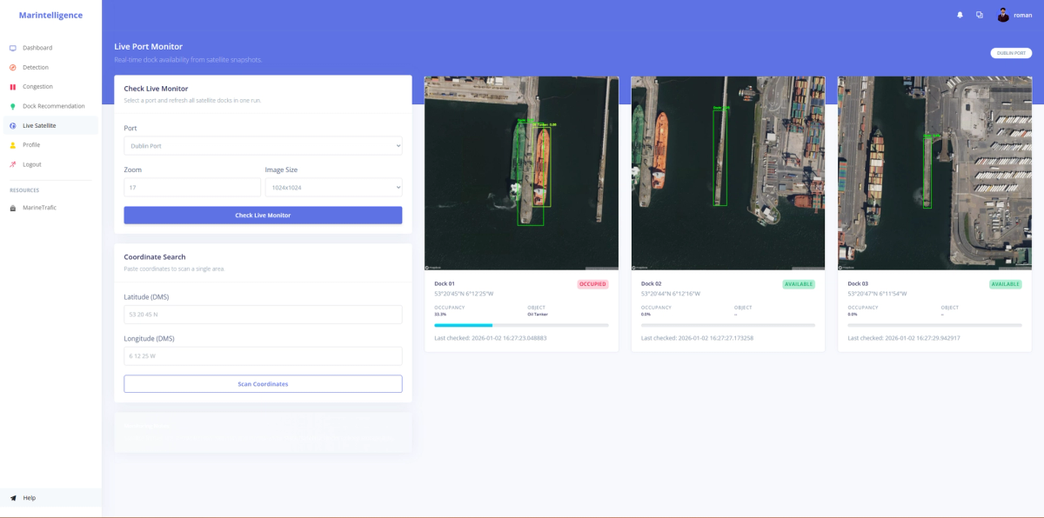Click the Help paper-plane icon at bottom left

[x=13, y=497]
